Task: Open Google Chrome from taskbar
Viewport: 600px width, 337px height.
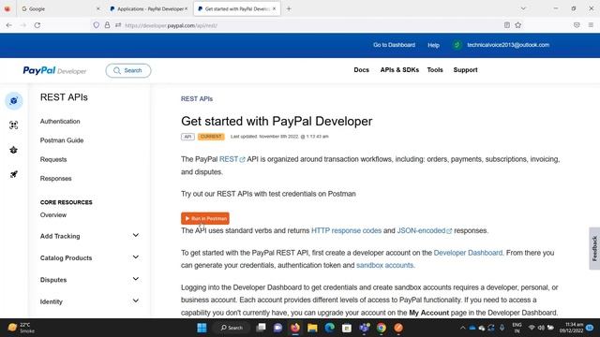Action: coord(382,328)
